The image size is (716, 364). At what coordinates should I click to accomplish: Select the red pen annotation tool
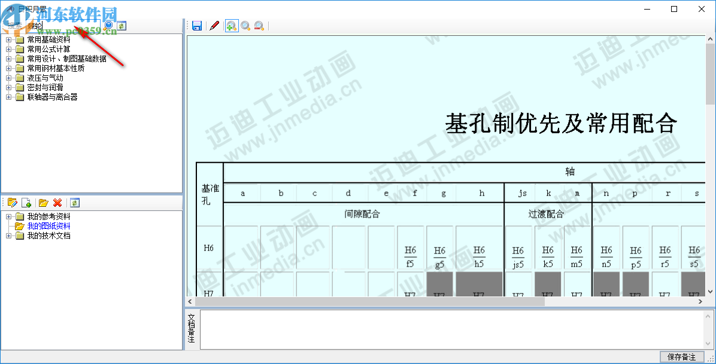(215, 26)
